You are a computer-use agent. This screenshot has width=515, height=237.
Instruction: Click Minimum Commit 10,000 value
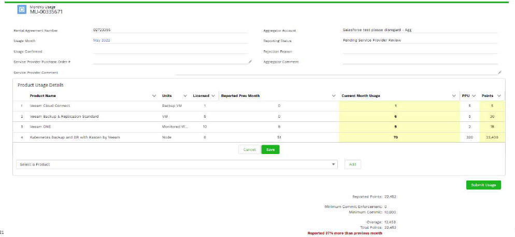coord(390,212)
